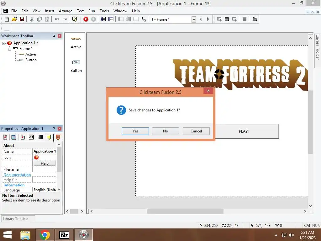Open the Window properties tab icon
Viewport: 321px width, 241px height.
[14, 137]
